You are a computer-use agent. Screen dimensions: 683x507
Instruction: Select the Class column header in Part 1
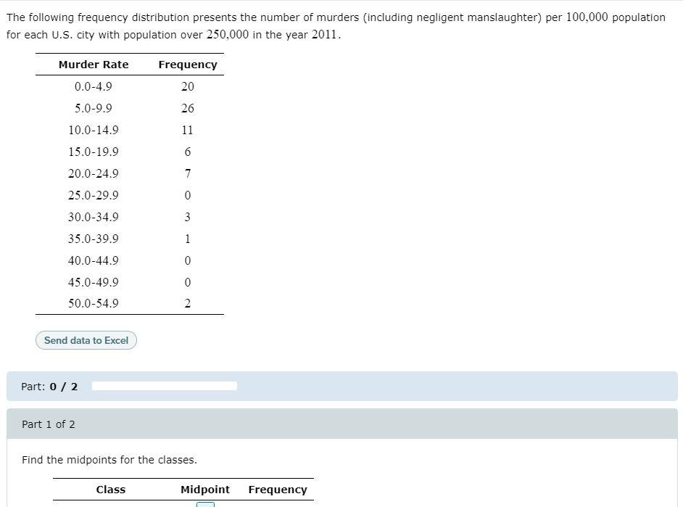111,489
